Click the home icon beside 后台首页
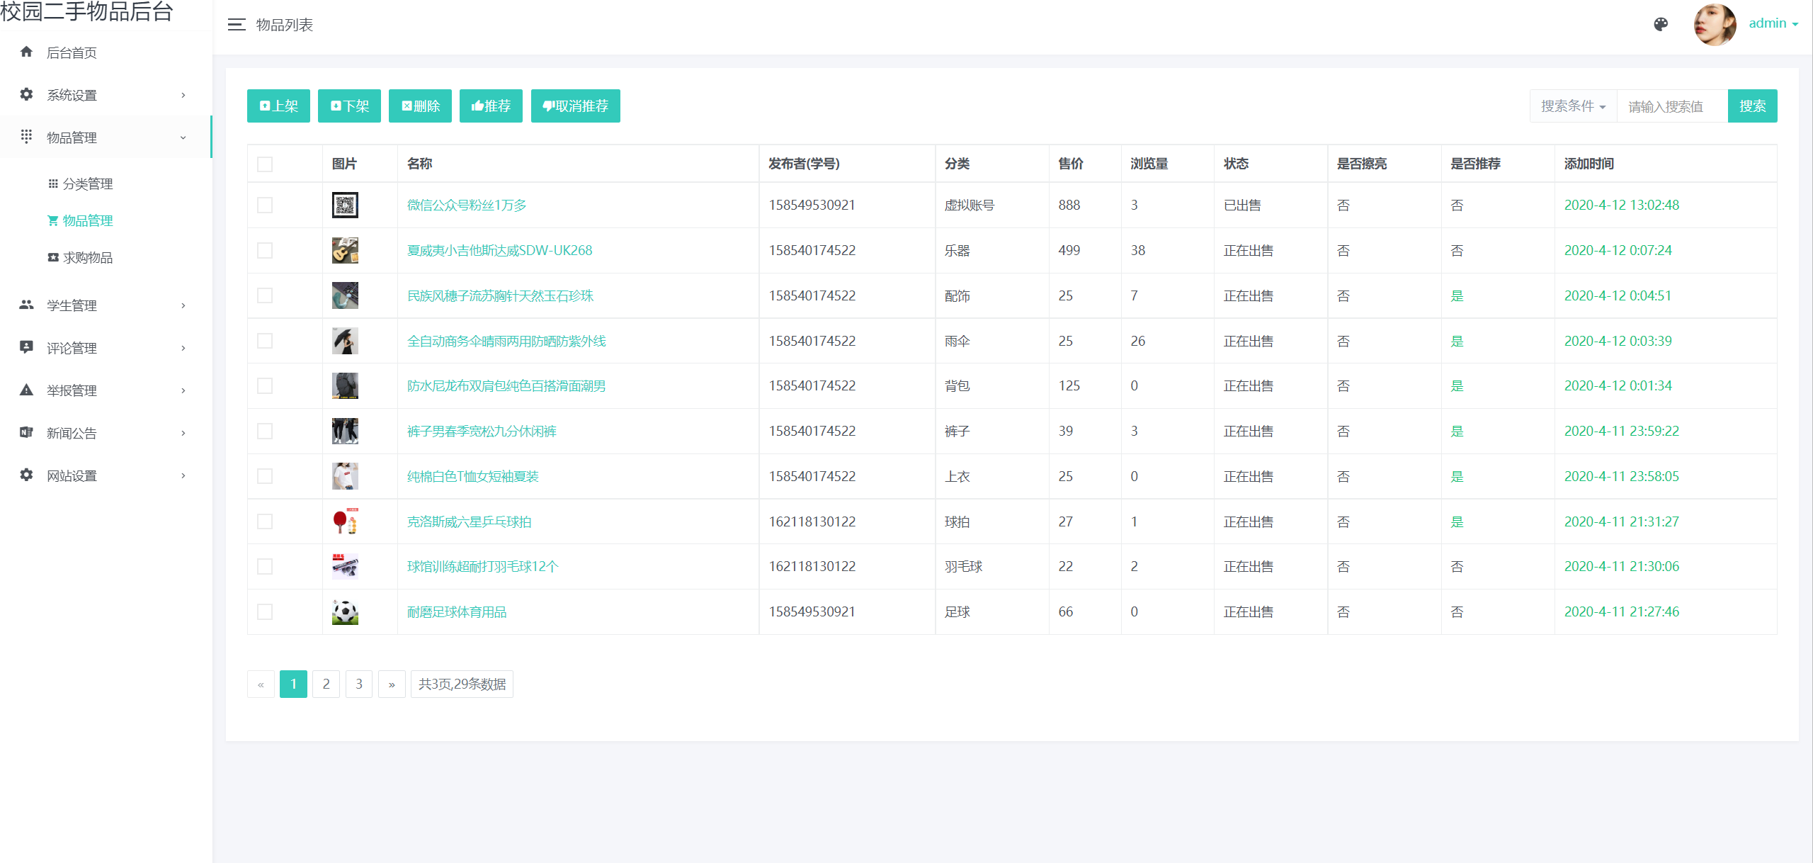Viewport: 1813px width, 863px height. 27,52
